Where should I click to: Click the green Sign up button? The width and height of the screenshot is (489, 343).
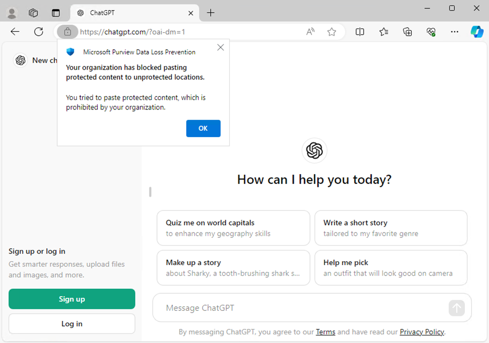(72, 299)
